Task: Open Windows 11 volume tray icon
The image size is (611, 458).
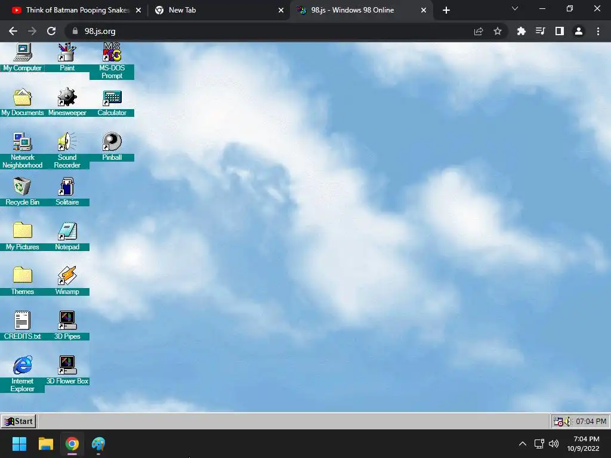Action: tap(553, 444)
